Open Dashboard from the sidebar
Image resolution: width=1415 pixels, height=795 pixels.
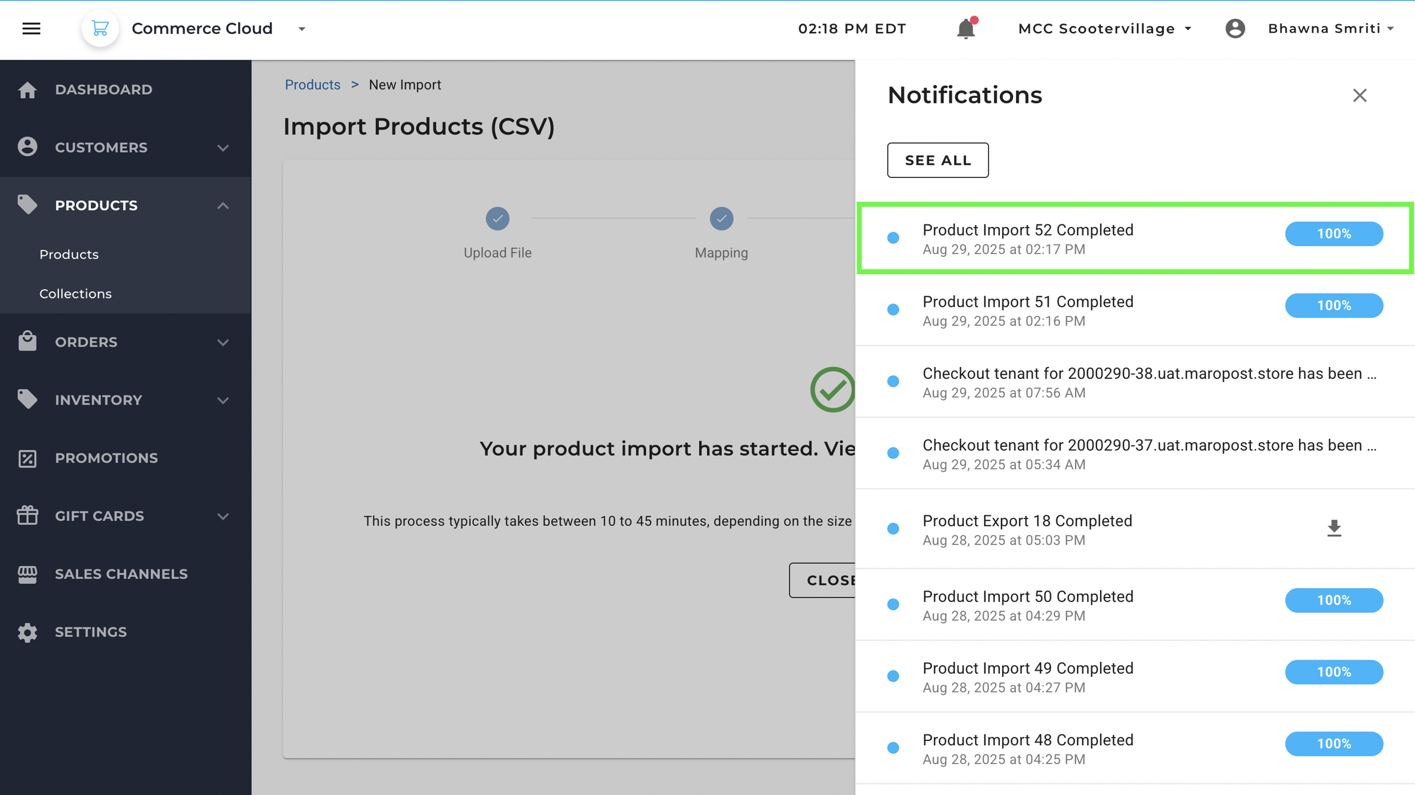[x=103, y=90]
